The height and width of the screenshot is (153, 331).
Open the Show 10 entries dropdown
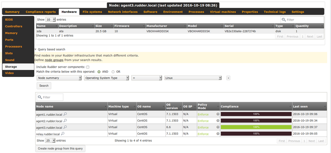click(50, 19)
